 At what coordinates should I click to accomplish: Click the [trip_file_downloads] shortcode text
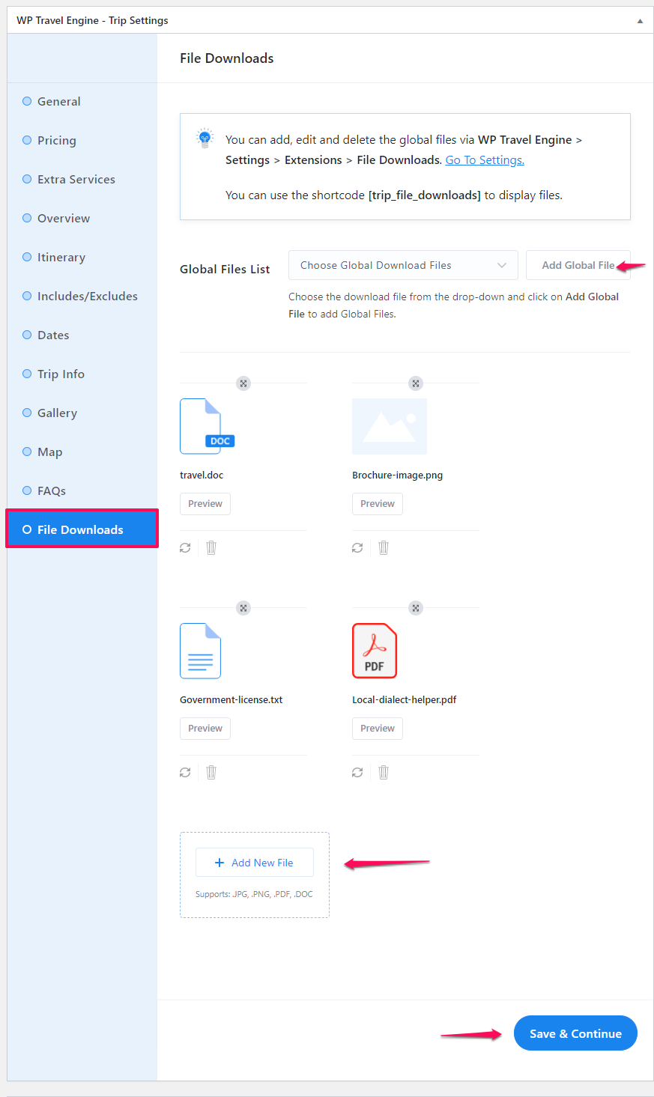point(425,195)
